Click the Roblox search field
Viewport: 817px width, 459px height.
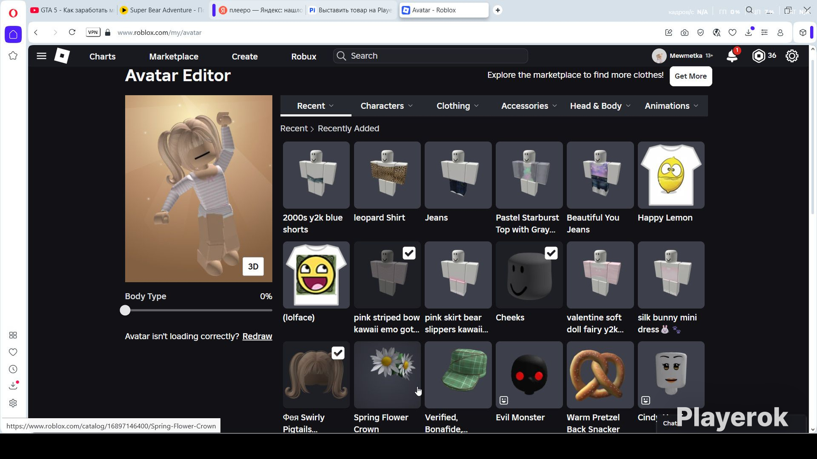point(431,56)
